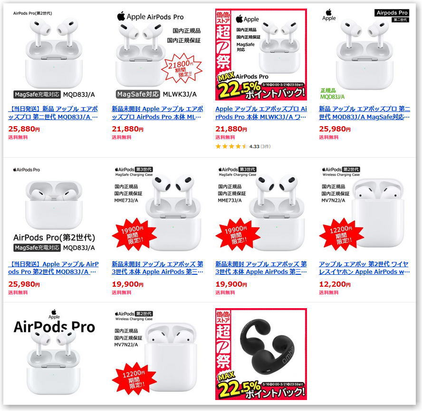
Task: Click the AirPods Pro image with 正規品 green text
Action: (364, 54)
